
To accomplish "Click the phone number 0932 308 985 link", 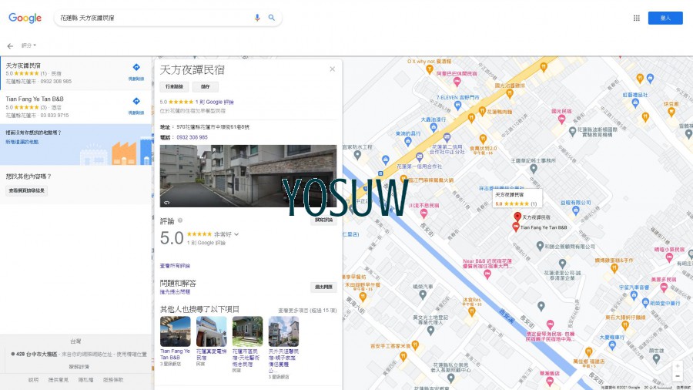I will (192, 137).
